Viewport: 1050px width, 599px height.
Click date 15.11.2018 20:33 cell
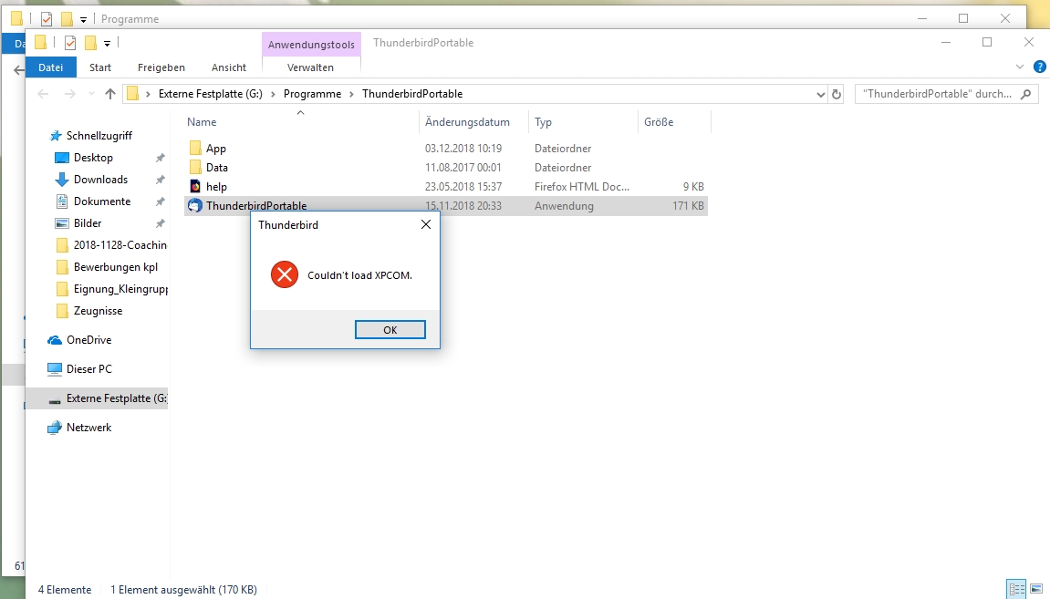point(463,206)
